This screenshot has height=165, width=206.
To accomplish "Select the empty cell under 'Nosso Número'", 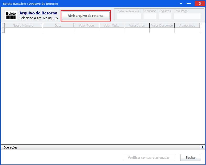I will [23, 30].
